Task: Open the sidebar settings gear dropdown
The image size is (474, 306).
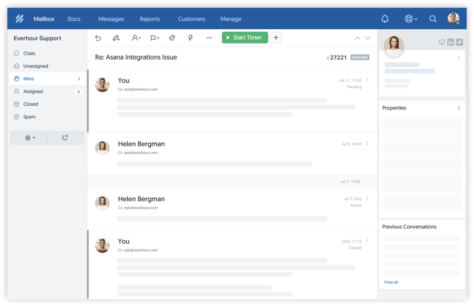Action: [x=28, y=138]
